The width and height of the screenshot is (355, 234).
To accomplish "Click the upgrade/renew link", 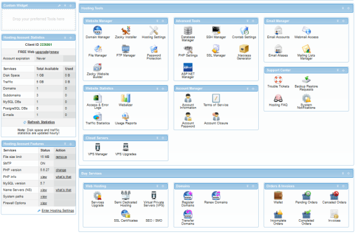I will click(47, 52).
